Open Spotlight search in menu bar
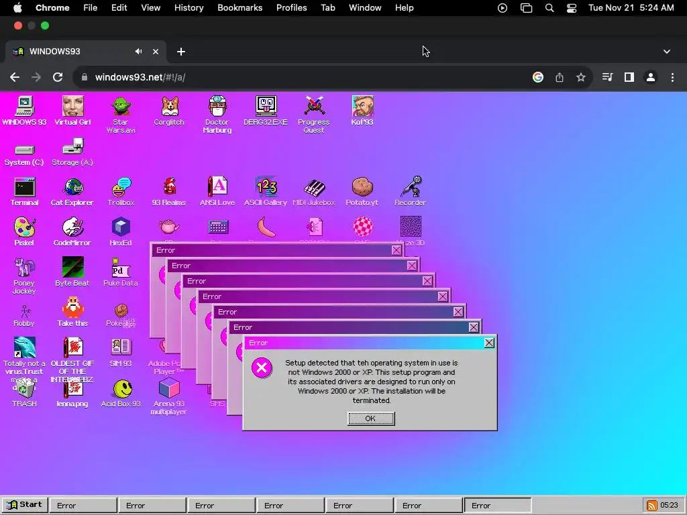Screen dimensions: 687x515 coord(549,8)
